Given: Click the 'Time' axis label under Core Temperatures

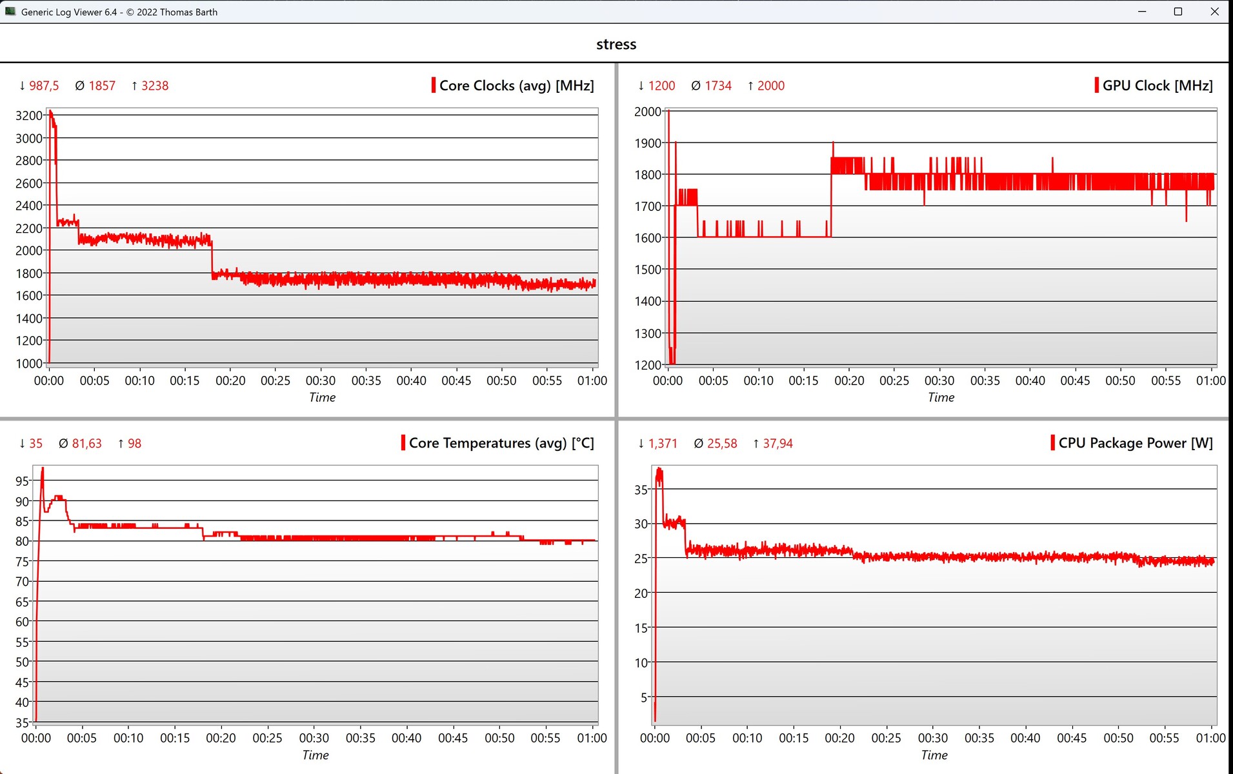Looking at the screenshot, I should pyautogui.click(x=316, y=755).
